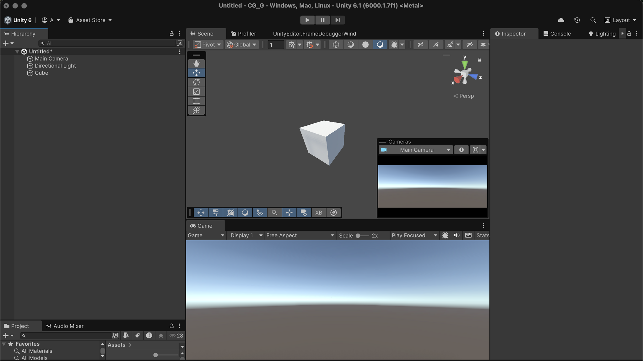Viewport: 643px width, 361px height.
Task: Click the global search magnifier icon
Action: pos(593,20)
